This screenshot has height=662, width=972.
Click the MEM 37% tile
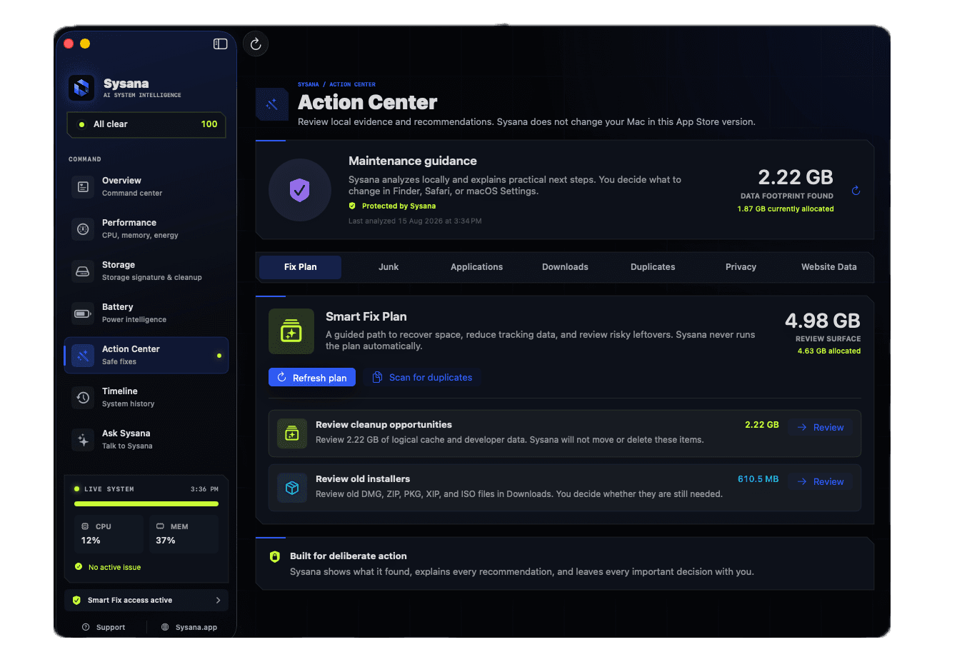coord(184,534)
